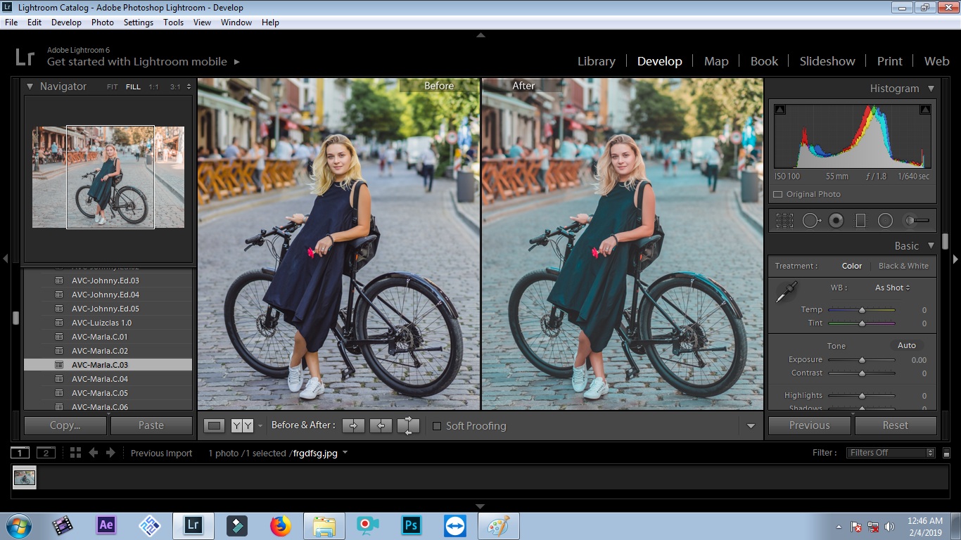Open the File menu
The image size is (961, 540).
coord(11,22)
